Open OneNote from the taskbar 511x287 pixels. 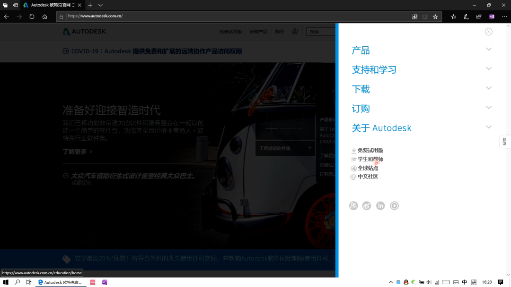(x=104, y=282)
